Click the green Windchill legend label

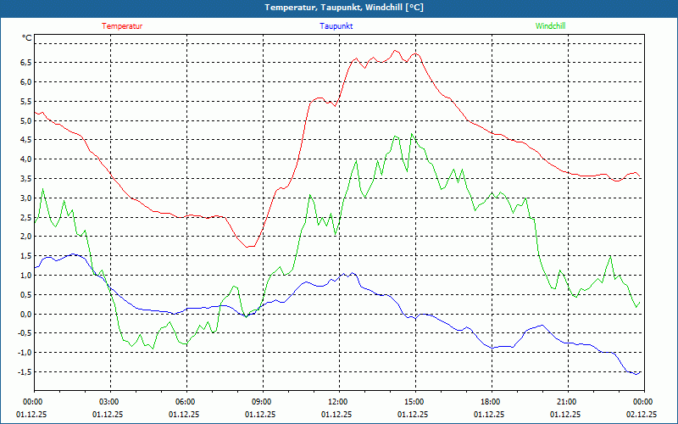pos(550,26)
